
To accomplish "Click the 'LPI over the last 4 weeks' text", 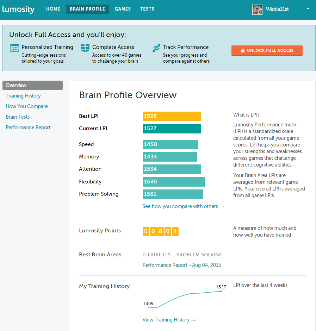I will (x=260, y=286).
